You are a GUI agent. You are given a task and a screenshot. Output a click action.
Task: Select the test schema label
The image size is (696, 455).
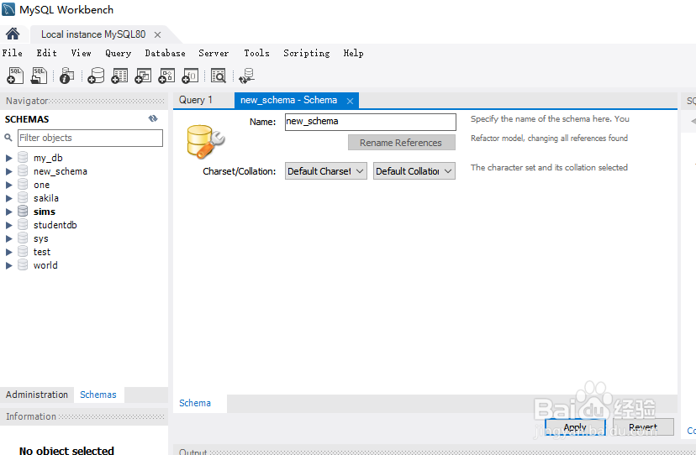pyautogui.click(x=42, y=252)
